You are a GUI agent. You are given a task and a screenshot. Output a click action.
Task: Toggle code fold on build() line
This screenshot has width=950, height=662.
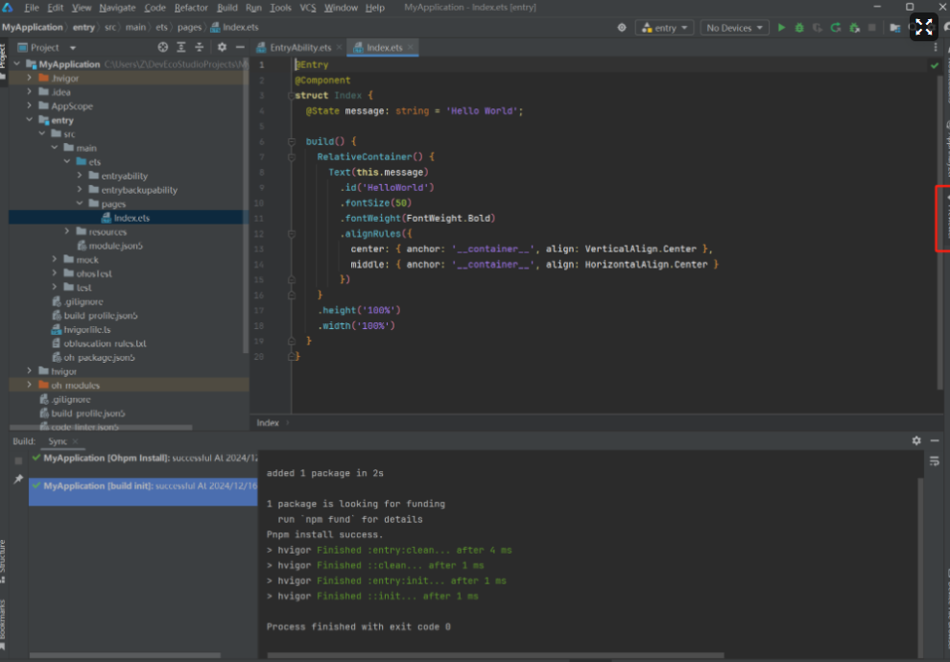[291, 142]
